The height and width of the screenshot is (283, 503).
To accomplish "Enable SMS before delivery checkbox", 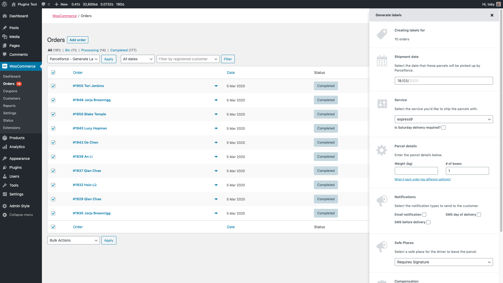I will 428,222.
